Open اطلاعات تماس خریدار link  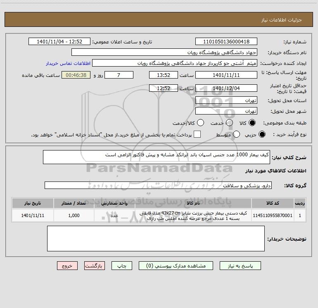(68, 63)
